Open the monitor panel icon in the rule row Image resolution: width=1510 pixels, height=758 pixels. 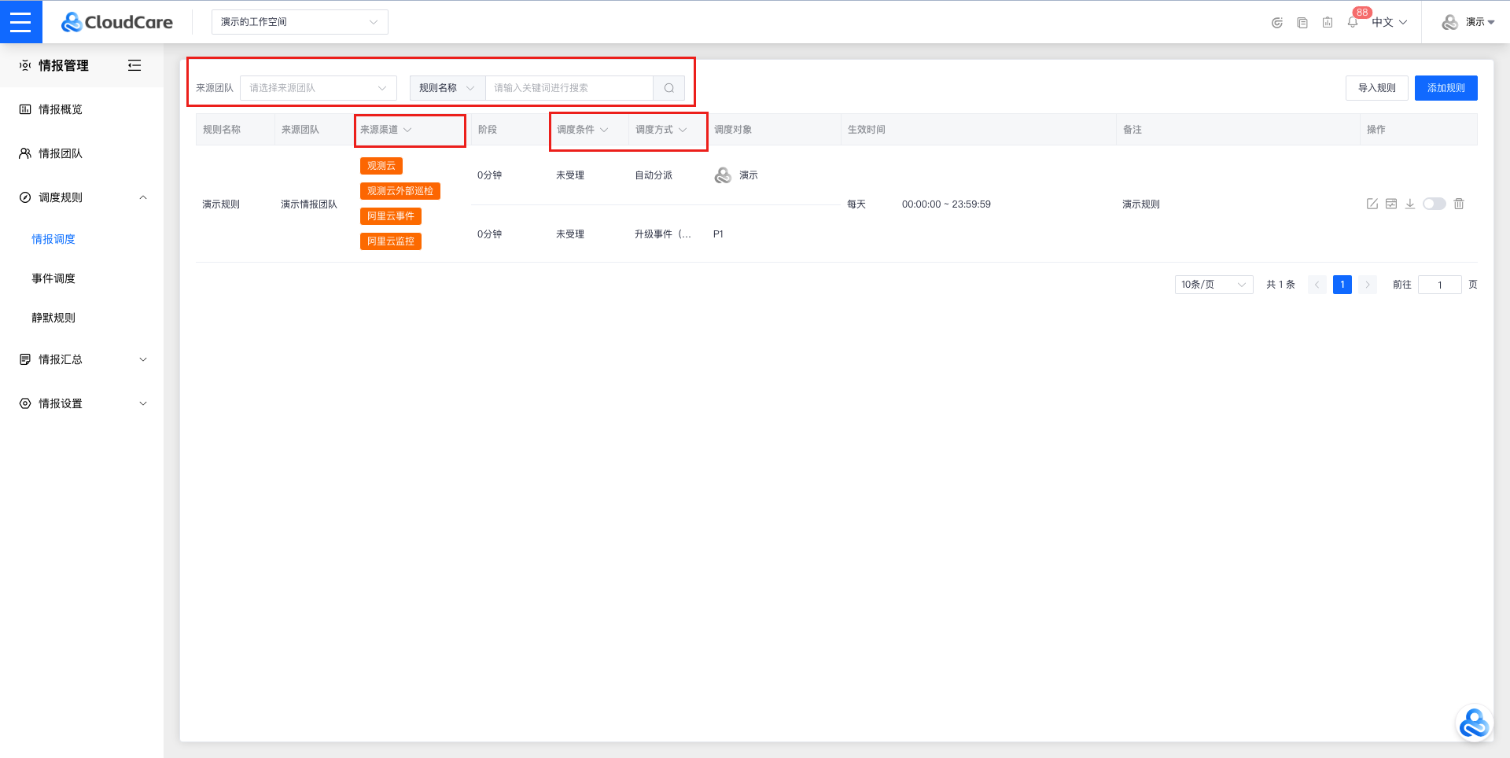(x=1391, y=204)
